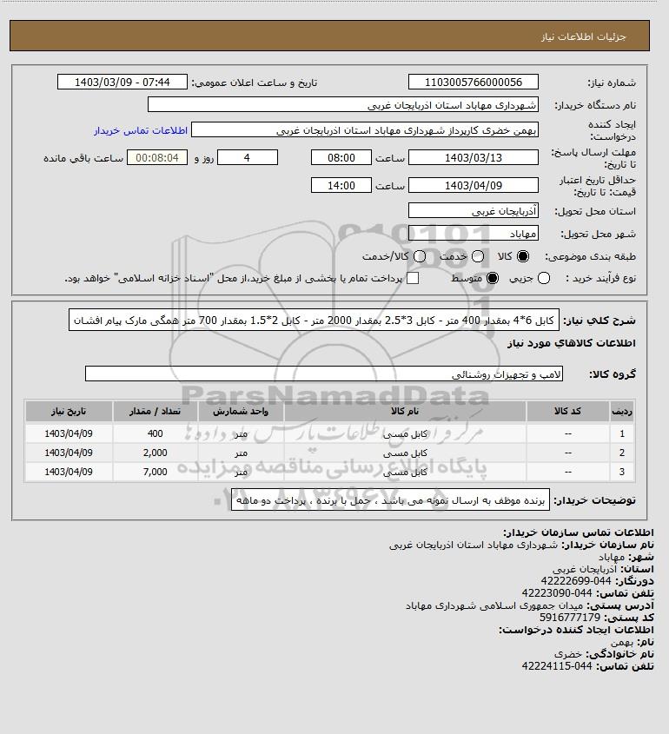Image resolution: width=669 pixels, height=734 pixels.
Task: Click the price validity date 1403/04/09
Action: (x=474, y=185)
